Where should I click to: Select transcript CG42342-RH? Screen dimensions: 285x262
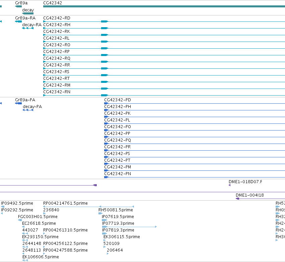pyautogui.click(x=57, y=25)
